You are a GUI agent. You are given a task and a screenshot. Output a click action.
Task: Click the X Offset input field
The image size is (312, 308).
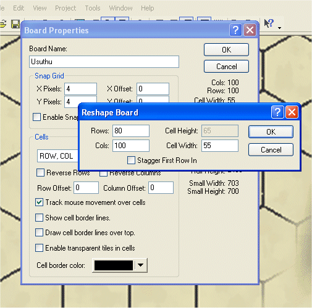153,89
